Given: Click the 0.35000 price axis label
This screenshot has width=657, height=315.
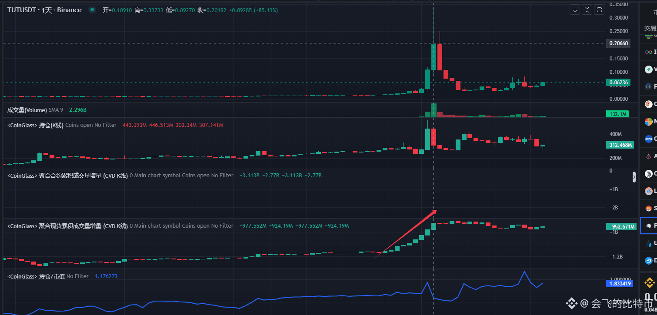Looking at the screenshot, I should 619,4.
